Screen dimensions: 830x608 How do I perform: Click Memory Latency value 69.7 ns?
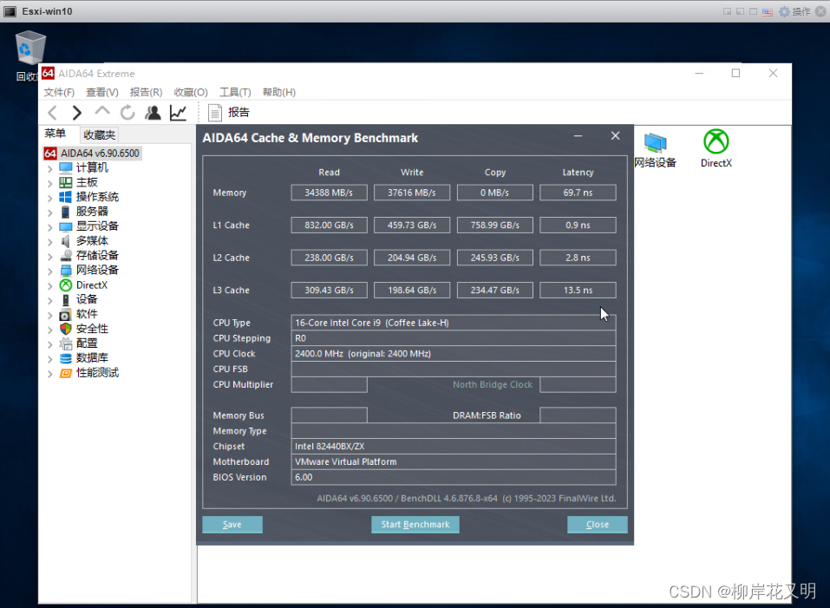point(578,193)
